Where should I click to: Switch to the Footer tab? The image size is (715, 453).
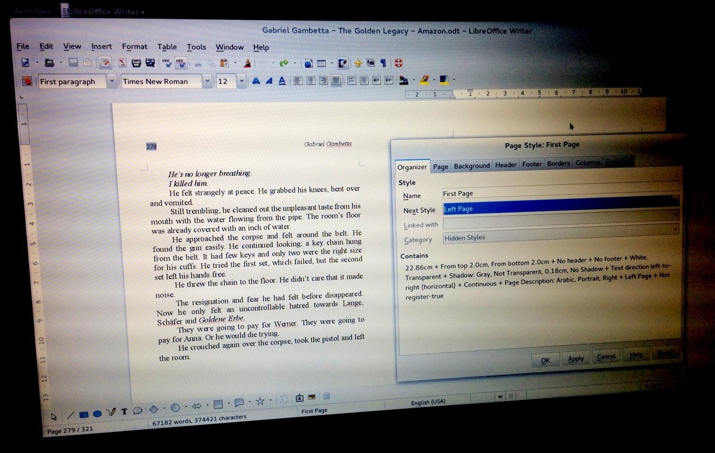[x=532, y=164]
